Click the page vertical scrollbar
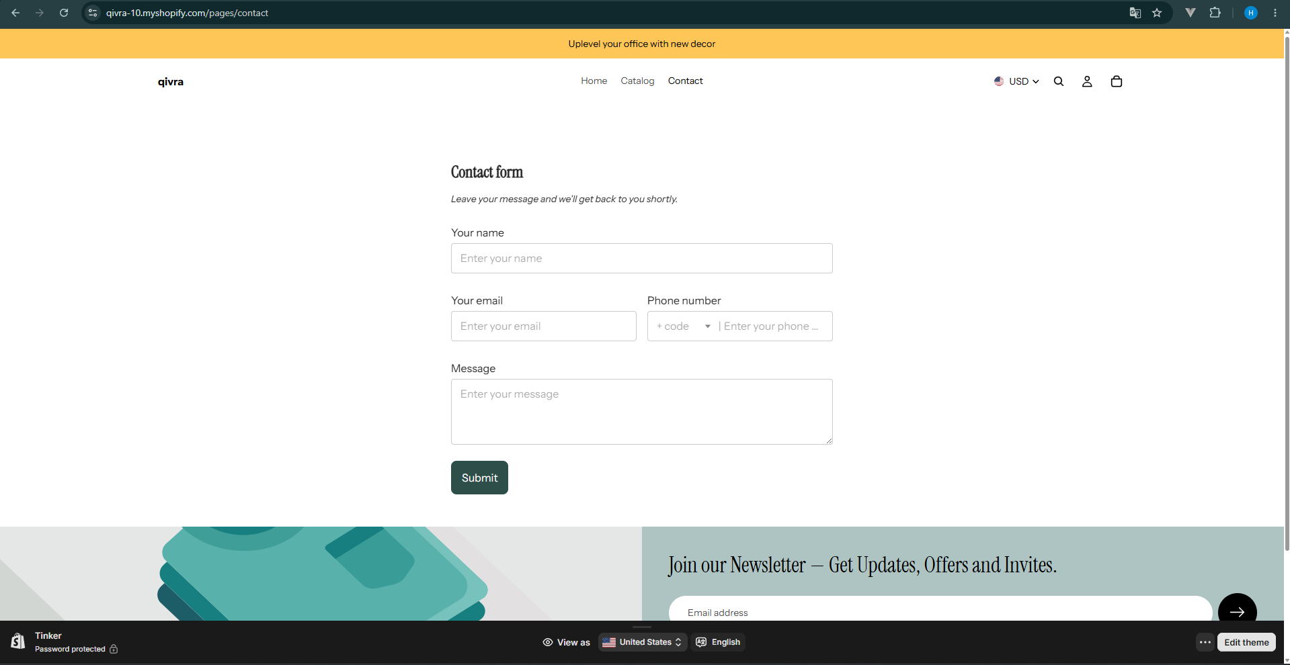 (1287, 292)
